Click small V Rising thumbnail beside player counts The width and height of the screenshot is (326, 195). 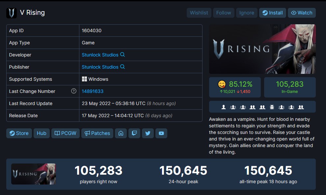(34, 174)
